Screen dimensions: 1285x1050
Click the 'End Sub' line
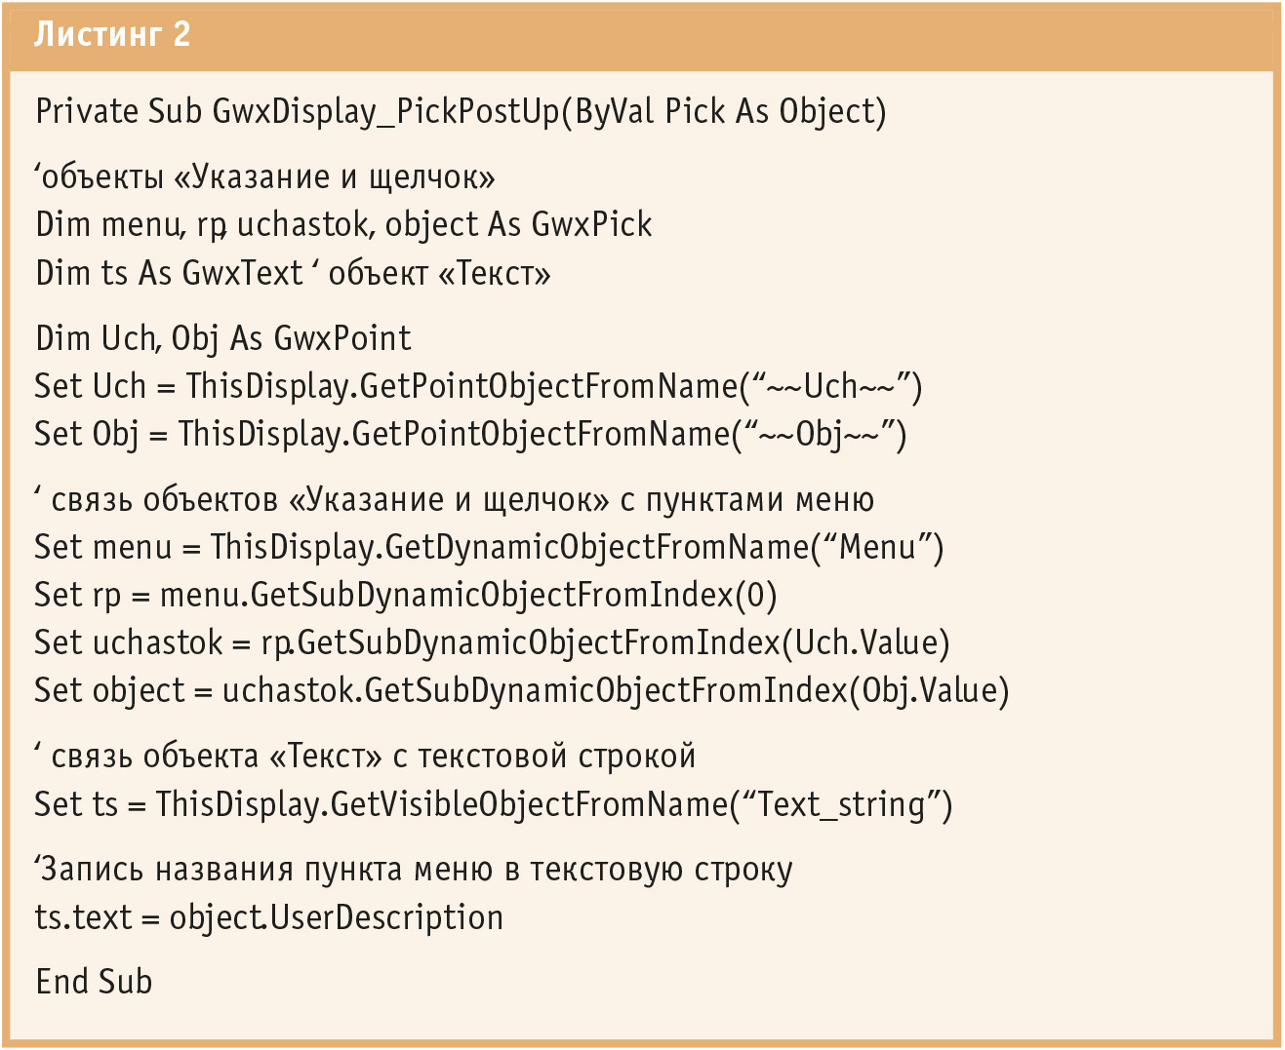coord(94,982)
